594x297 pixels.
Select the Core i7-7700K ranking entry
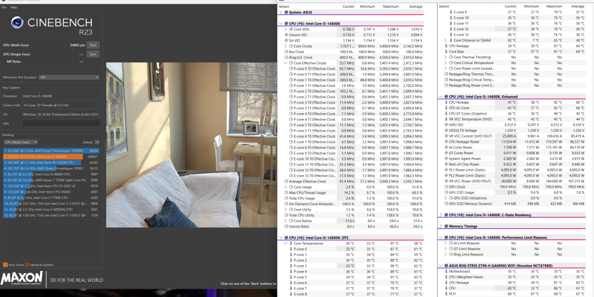(x=51, y=197)
